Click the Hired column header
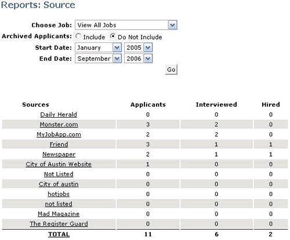The height and width of the screenshot is (240, 290). point(271,104)
